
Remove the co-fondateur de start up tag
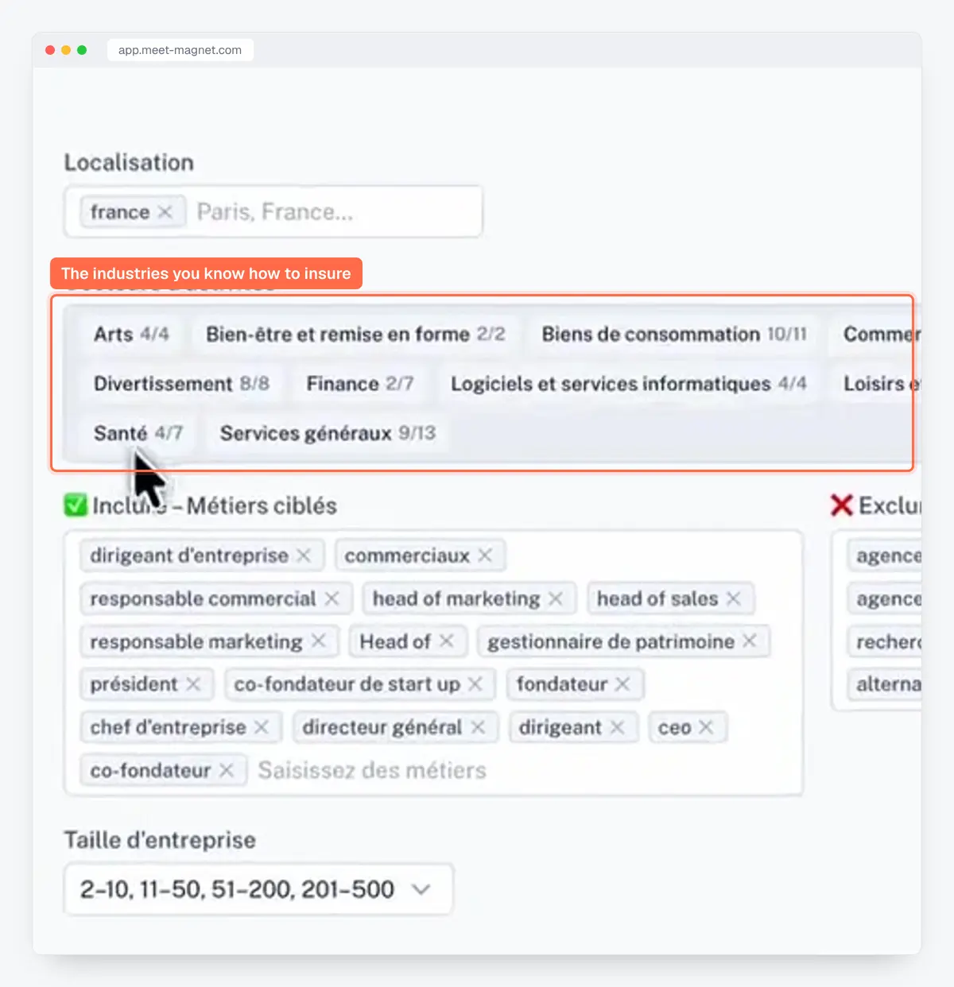pos(475,683)
